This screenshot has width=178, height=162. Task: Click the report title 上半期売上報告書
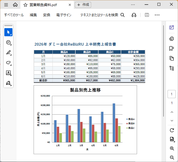point(101,44)
